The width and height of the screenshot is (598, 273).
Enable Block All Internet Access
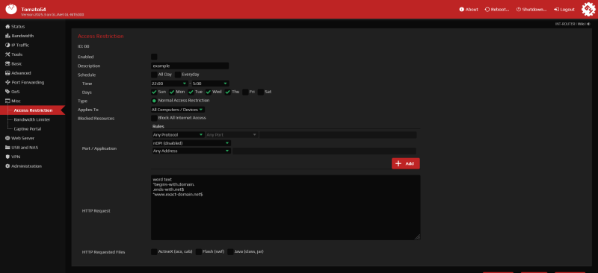(154, 118)
